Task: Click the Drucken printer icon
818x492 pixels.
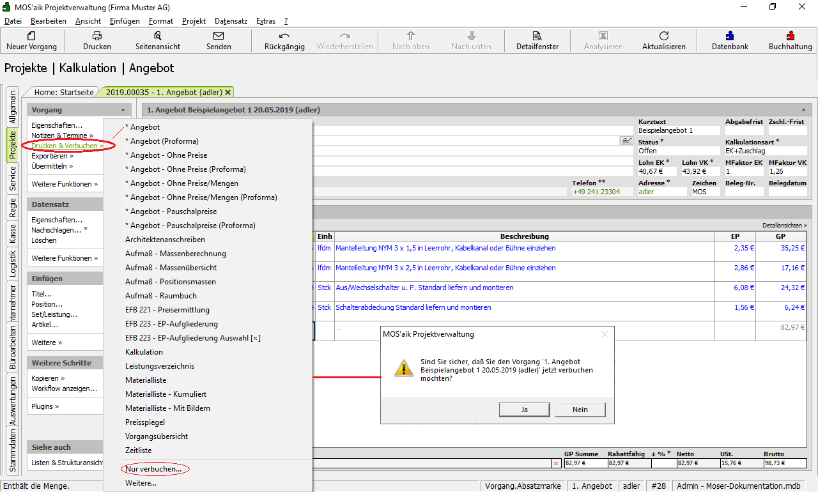Action: pos(96,36)
